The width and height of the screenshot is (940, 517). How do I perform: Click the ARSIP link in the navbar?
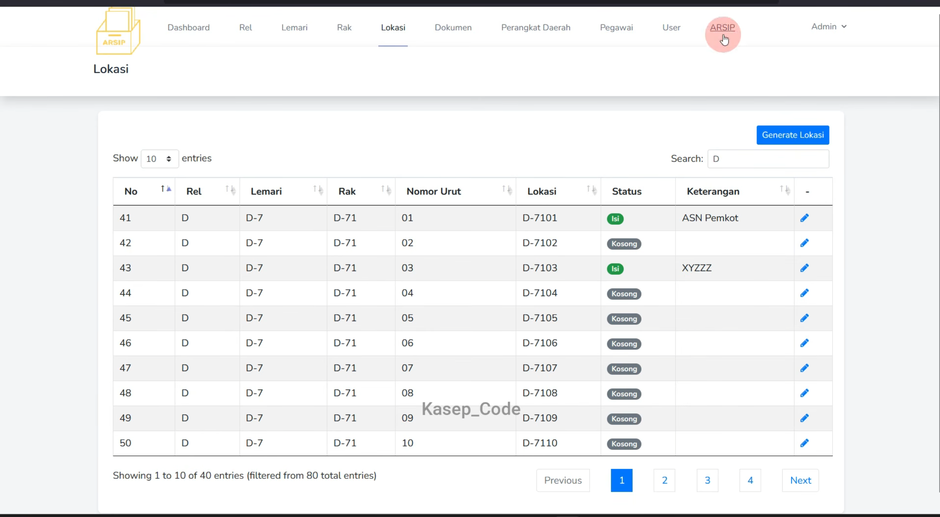click(x=722, y=28)
